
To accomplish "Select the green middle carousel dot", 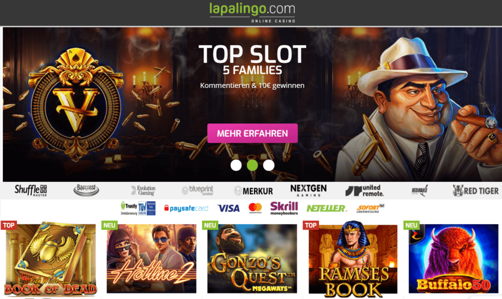I will pos(252,165).
